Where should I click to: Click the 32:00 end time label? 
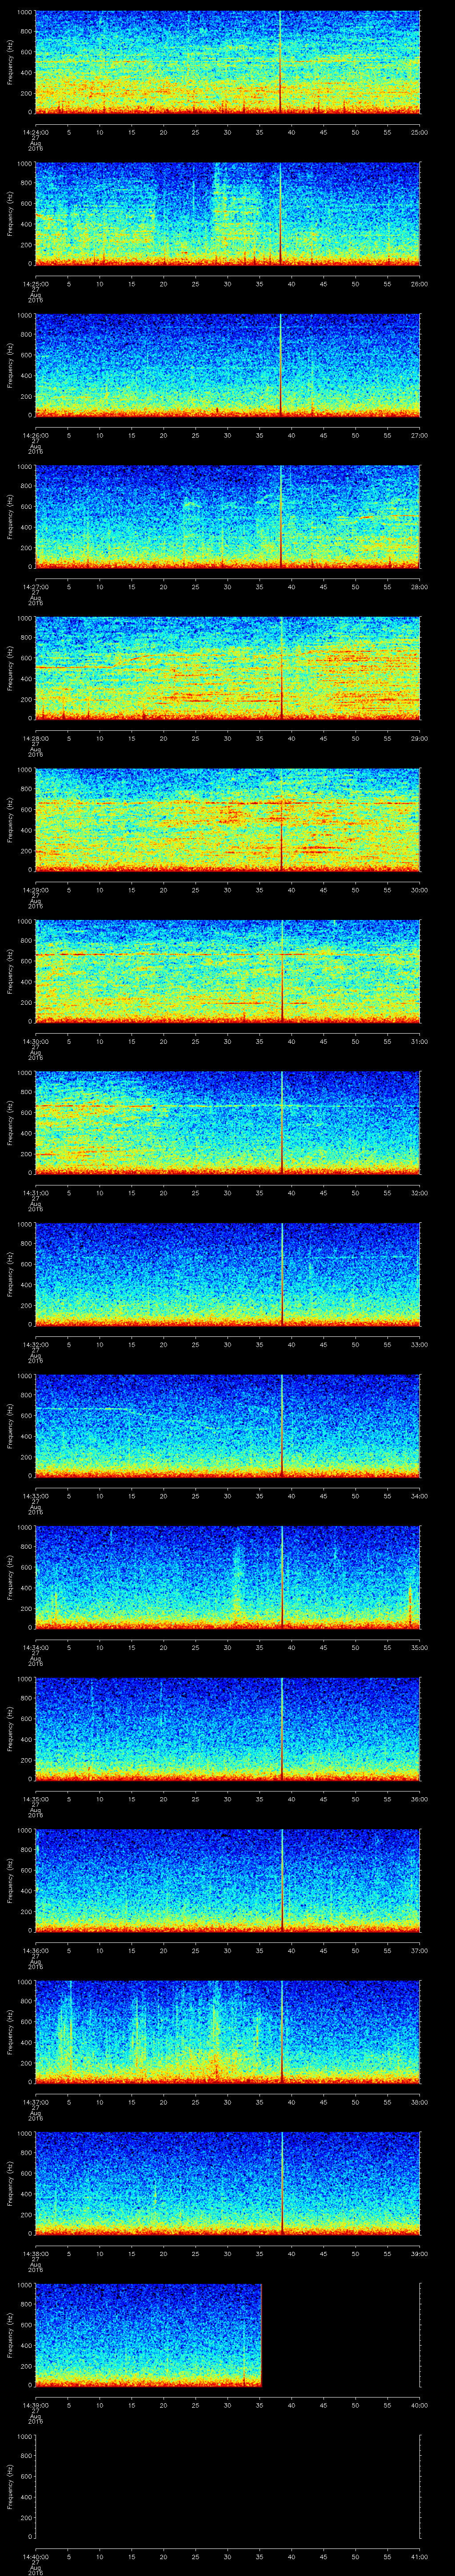[x=419, y=1192]
